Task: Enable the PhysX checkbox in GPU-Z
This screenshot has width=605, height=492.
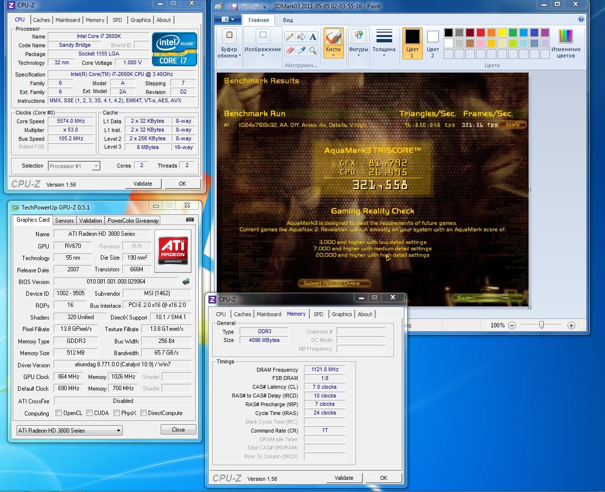Action: point(116,413)
